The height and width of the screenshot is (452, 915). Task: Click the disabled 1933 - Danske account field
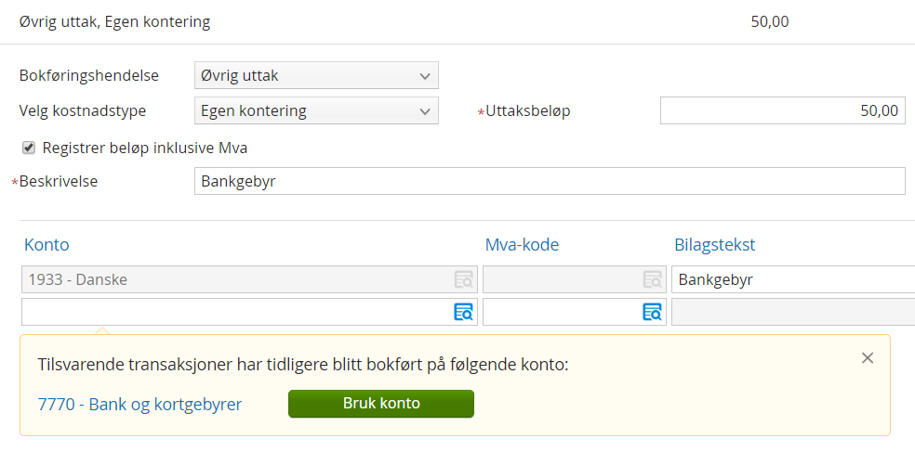point(236,279)
